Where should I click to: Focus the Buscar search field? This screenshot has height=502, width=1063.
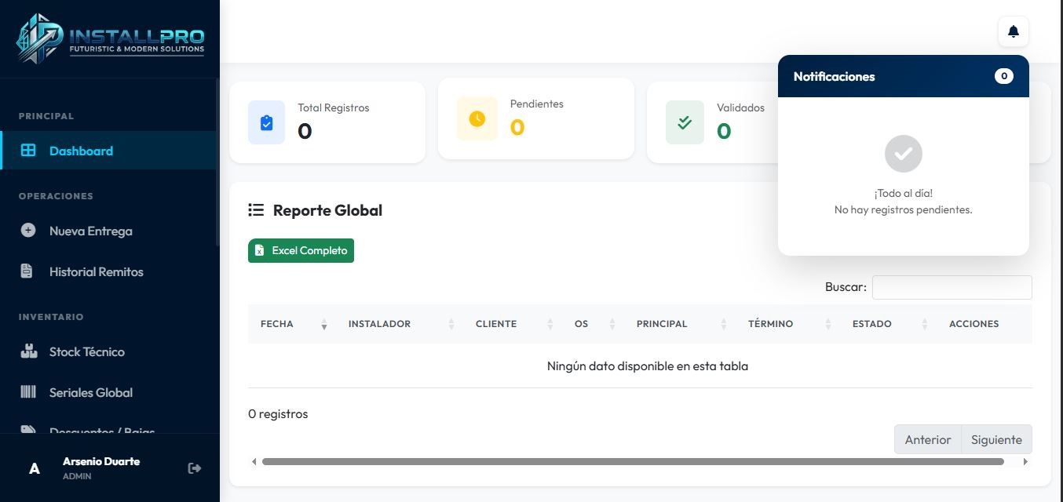(x=952, y=287)
